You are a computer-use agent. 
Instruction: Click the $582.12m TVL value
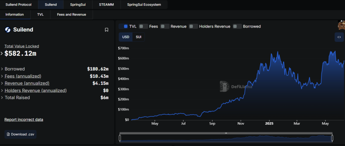point(20,53)
